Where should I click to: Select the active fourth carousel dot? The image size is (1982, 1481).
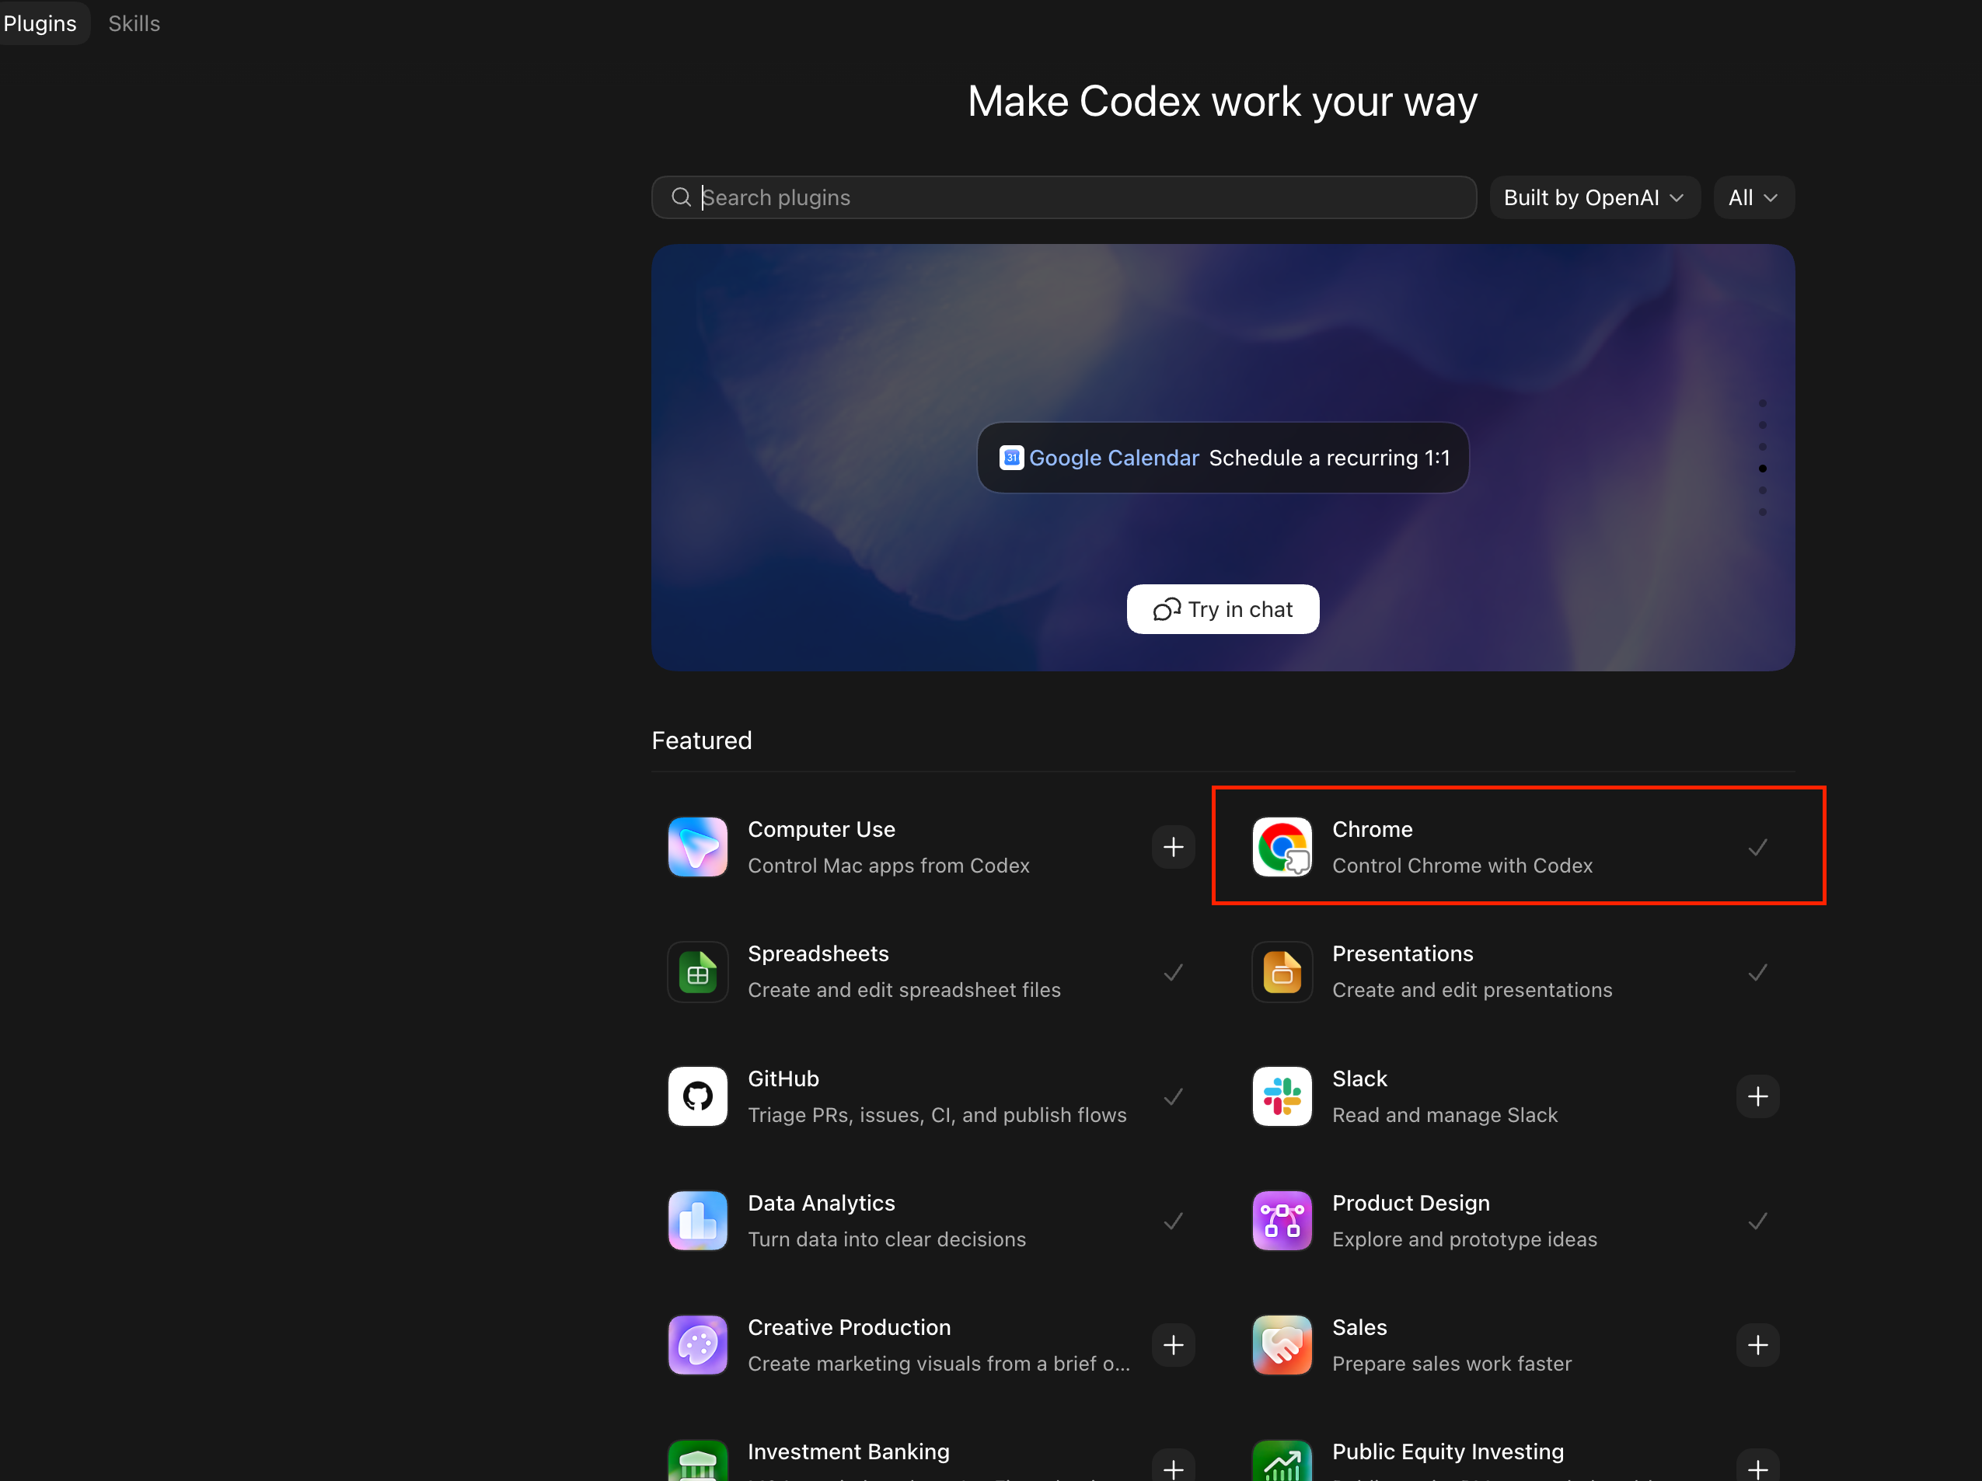(x=1761, y=469)
